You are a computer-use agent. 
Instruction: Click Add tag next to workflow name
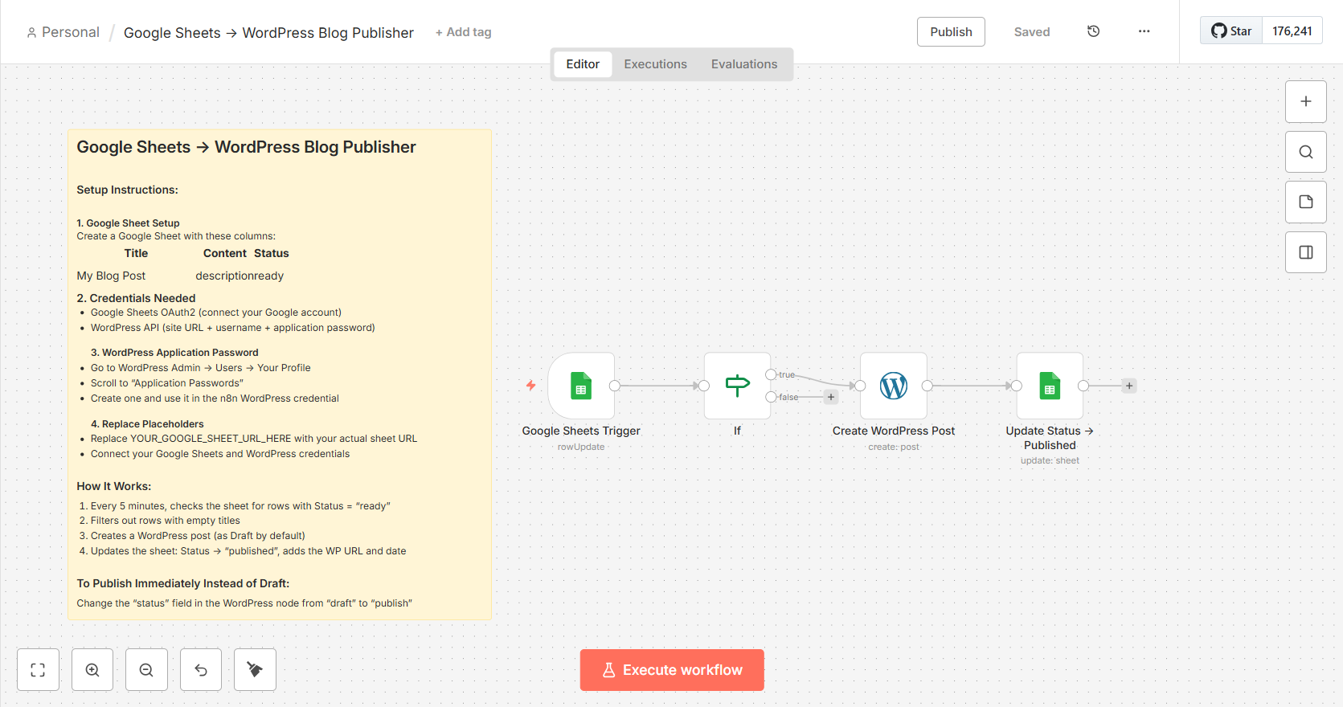464,32
